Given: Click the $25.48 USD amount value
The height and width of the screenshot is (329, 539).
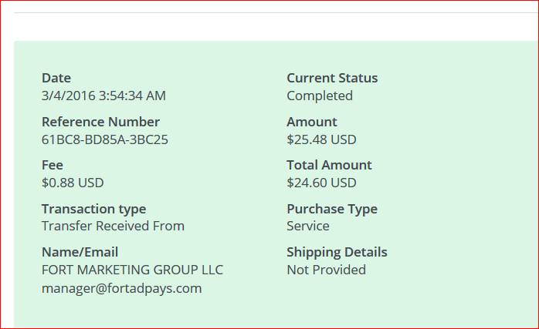Looking at the screenshot, I should [x=321, y=139].
